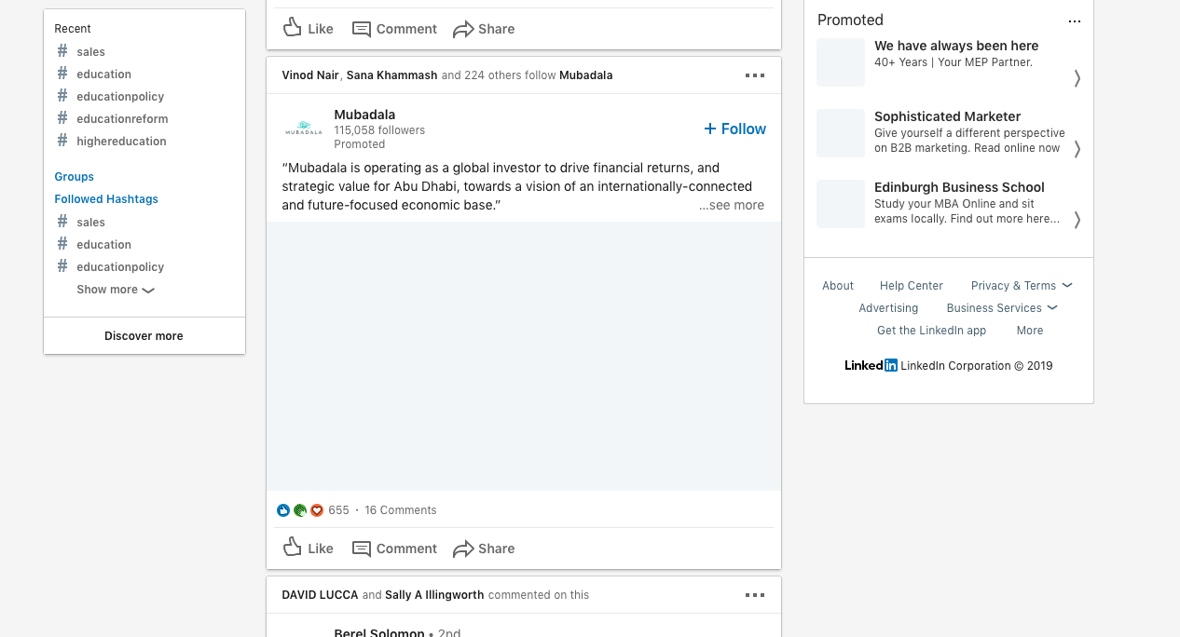Open the Edinburgh Business School ad thumbnail
Screen dimensions: 1180x637
click(841, 204)
